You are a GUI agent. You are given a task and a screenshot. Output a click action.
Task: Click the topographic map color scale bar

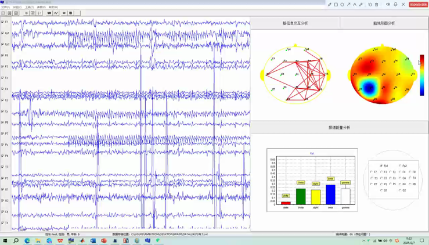[x=422, y=75]
